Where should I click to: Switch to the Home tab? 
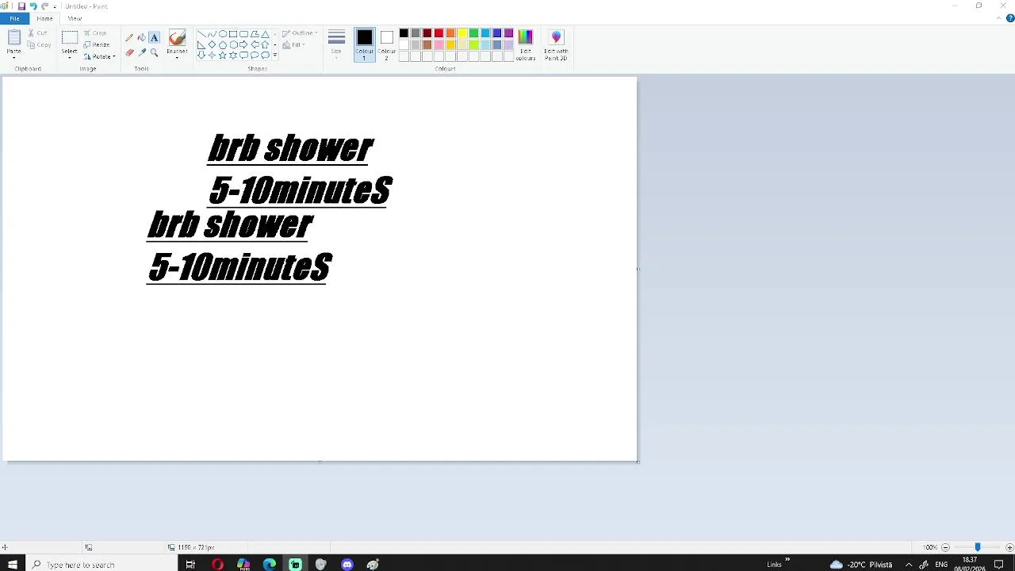click(44, 18)
